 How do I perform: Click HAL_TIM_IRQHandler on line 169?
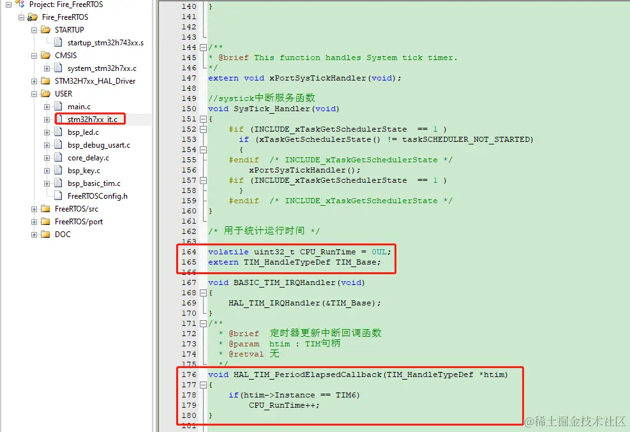coord(274,304)
